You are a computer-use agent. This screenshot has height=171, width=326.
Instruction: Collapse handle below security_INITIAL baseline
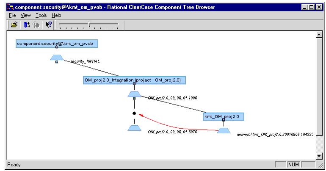[57, 62]
